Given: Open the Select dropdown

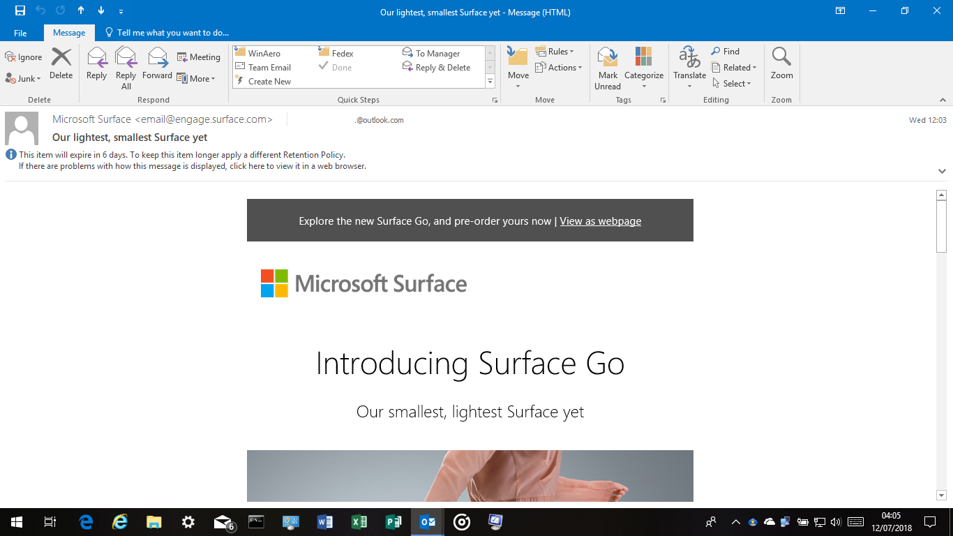Looking at the screenshot, I should 732,84.
